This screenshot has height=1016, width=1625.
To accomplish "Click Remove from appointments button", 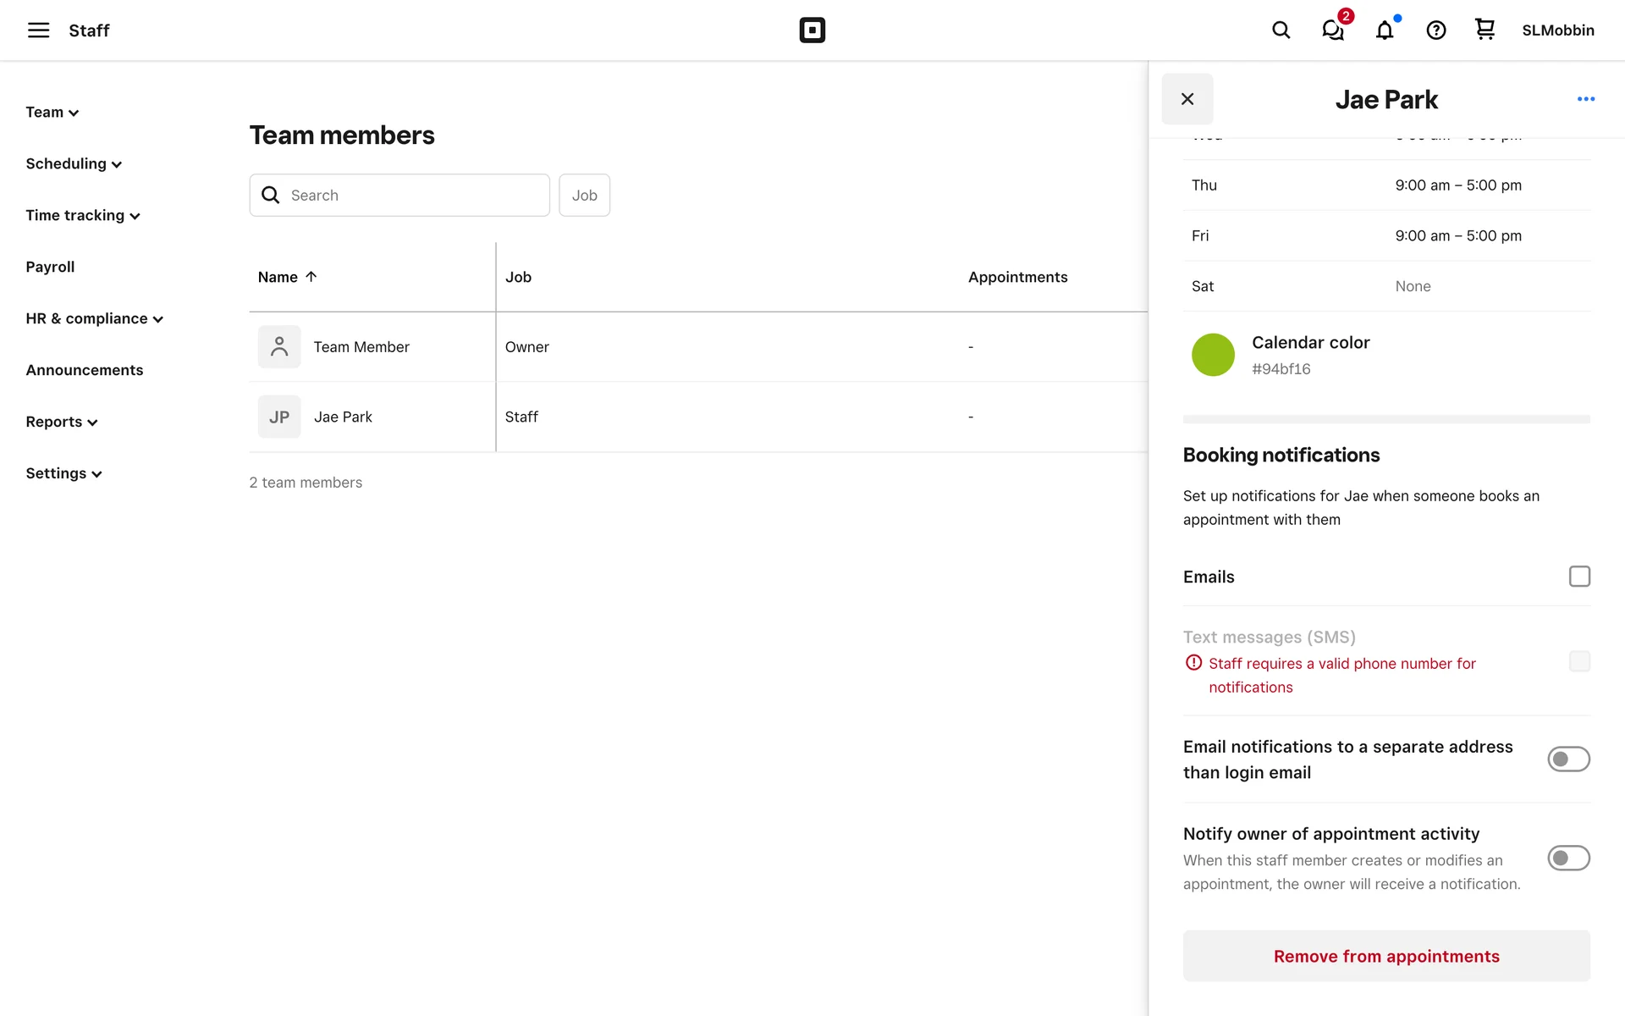I will coord(1385,957).
